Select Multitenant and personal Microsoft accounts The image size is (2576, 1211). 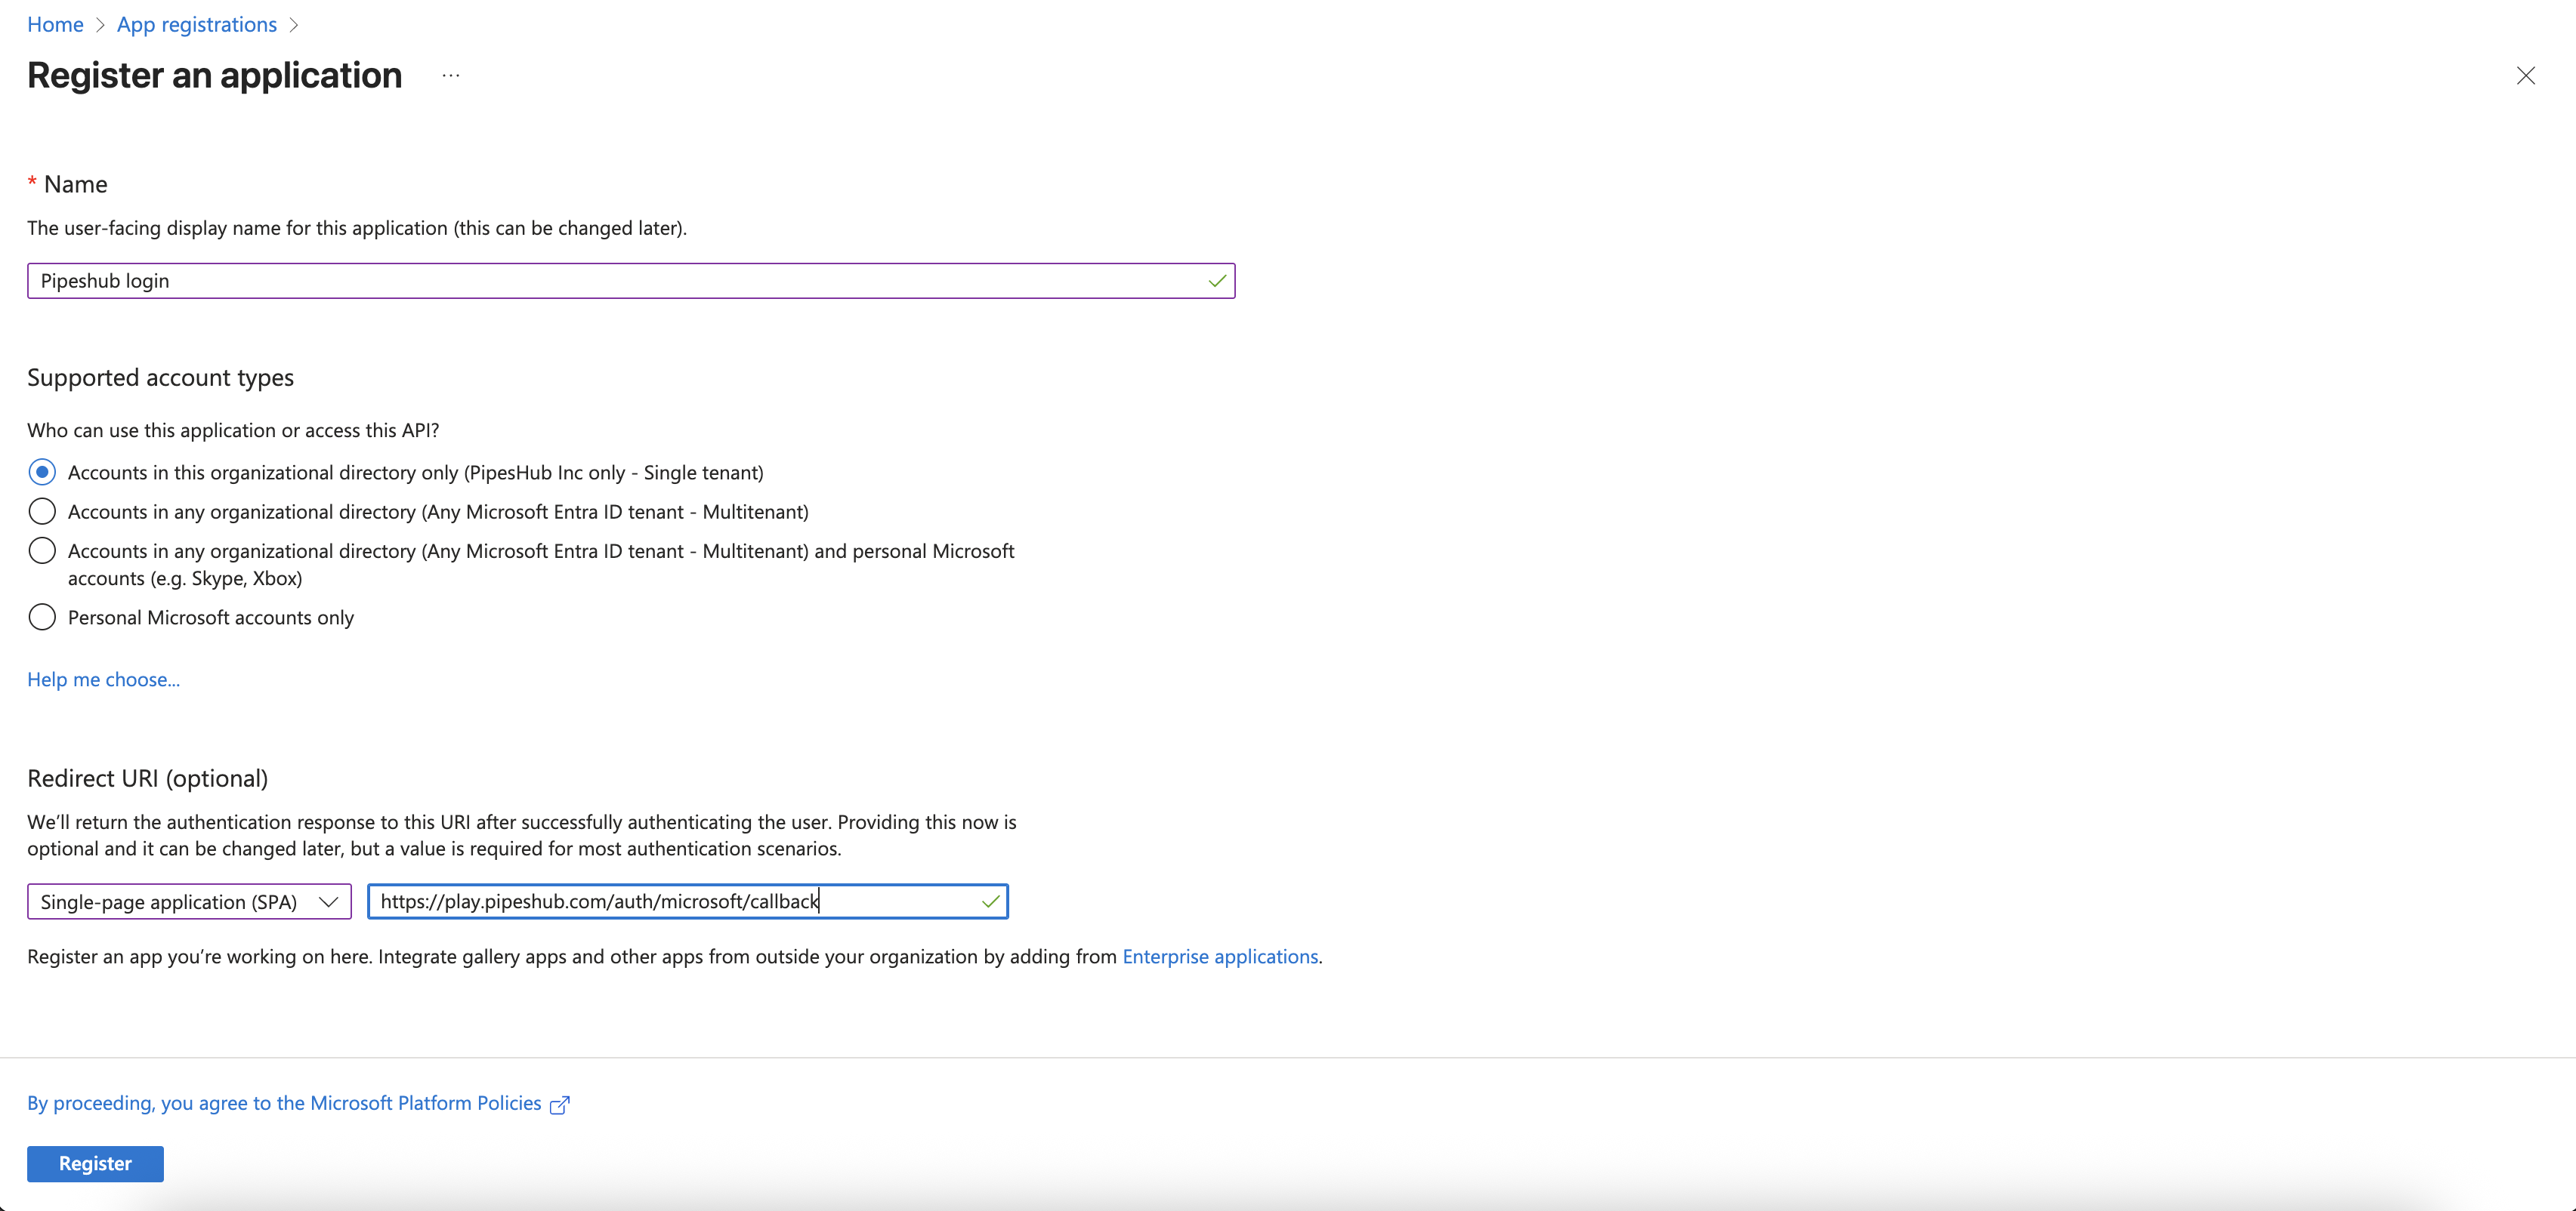[42, 550]
